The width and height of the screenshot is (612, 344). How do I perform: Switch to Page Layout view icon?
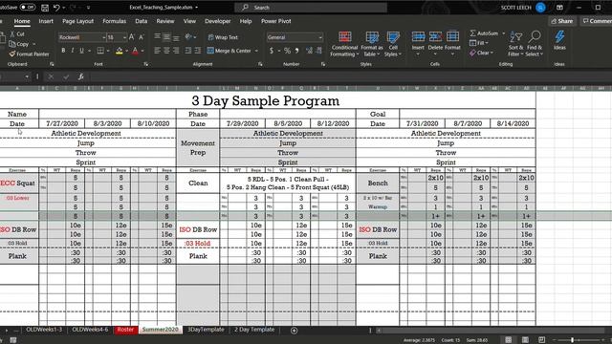[x=525, y=340]
